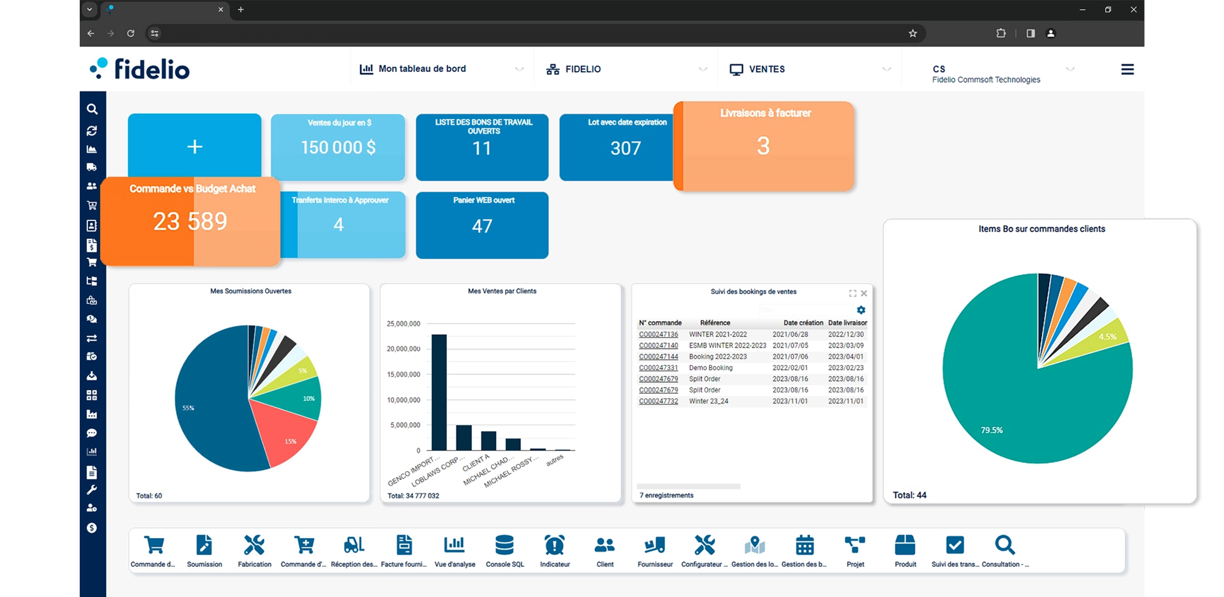Toggle fullscreen on Suivi des bookings widget

pos(853,293)
